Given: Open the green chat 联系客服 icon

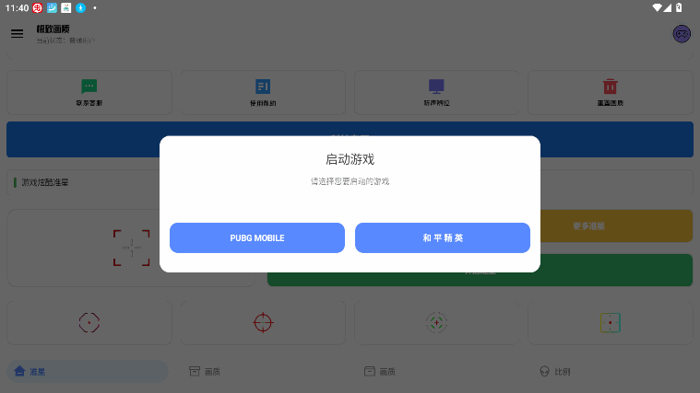Looking at the screenshot, I should (89, 87).
